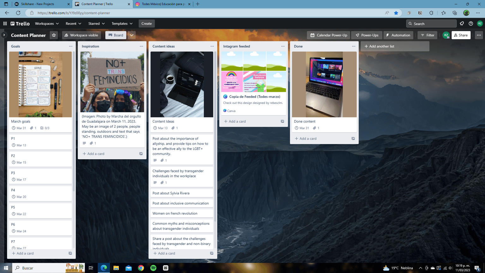Open Trello help information icon

[471, 24]
